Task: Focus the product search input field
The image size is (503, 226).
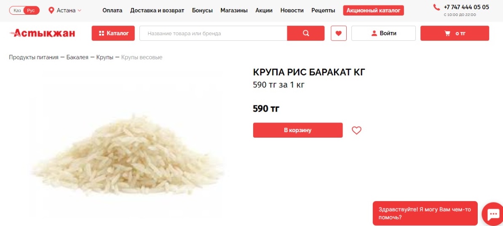Action: (x=213, y=33)
